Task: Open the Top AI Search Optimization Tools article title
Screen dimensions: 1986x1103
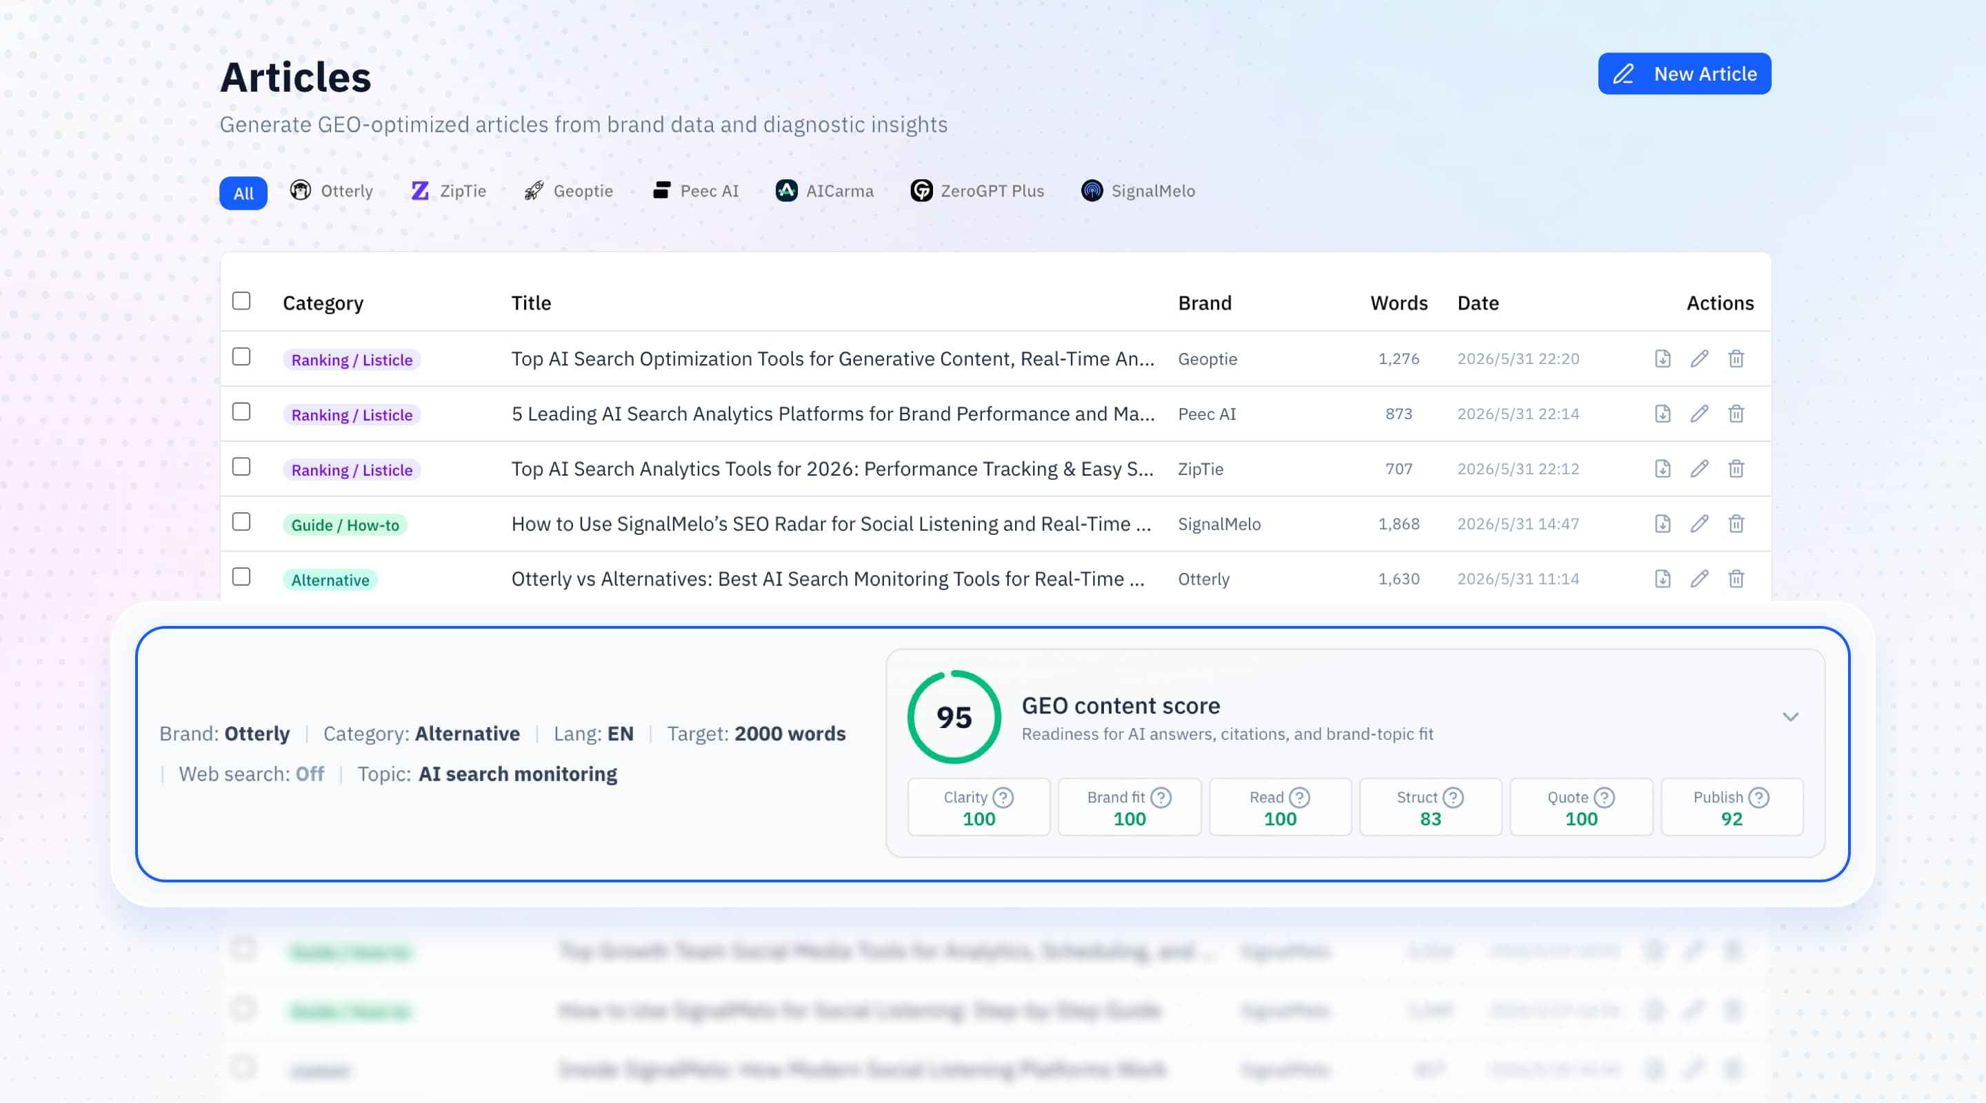Action: [832, 359]
